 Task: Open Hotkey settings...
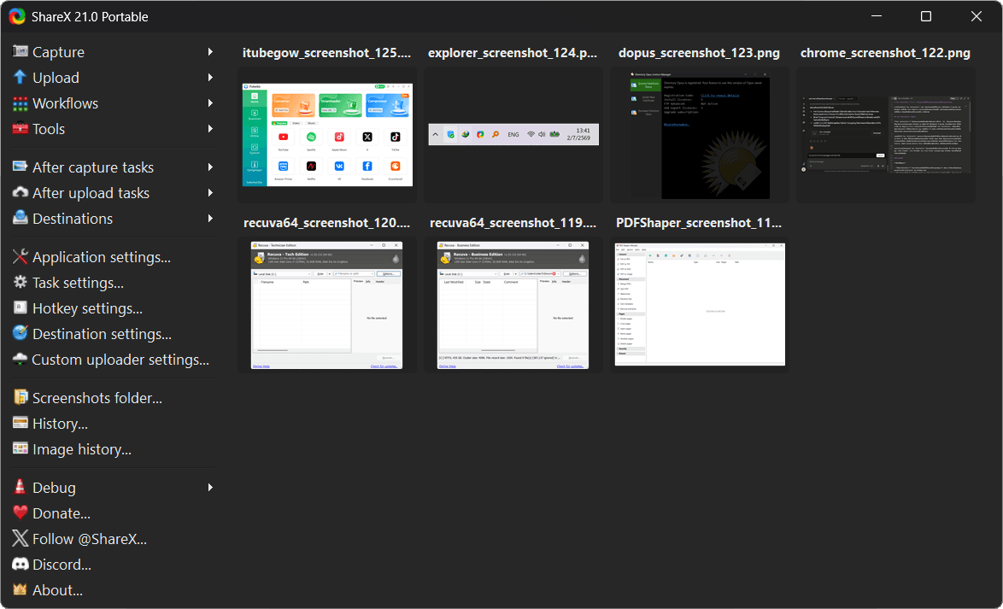(x=87, y=308)
